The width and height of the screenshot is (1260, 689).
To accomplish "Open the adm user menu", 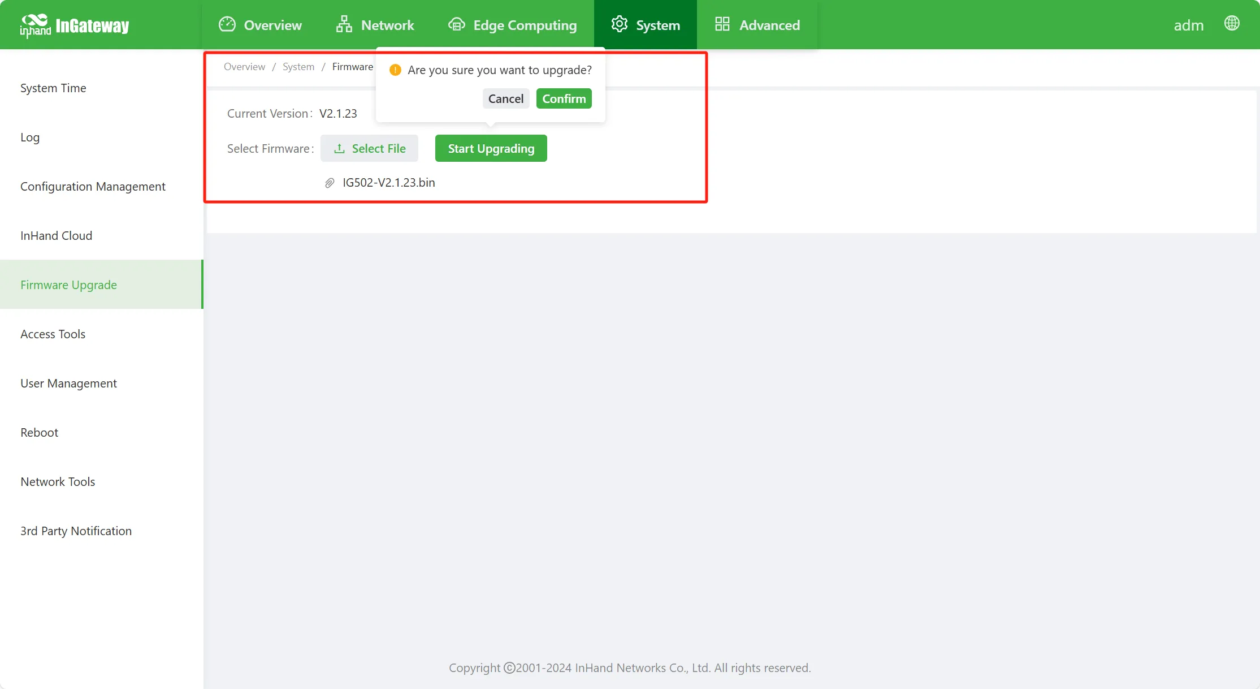I will tap(1189, 25).
